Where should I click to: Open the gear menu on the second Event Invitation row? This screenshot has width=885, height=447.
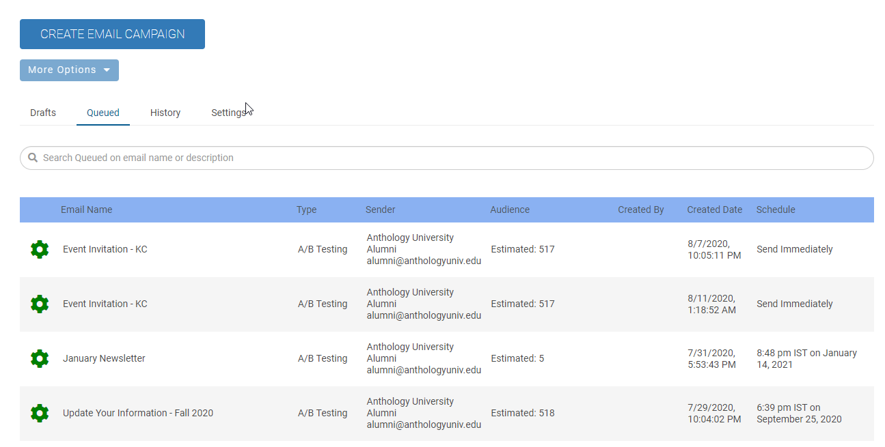[40, 304]
